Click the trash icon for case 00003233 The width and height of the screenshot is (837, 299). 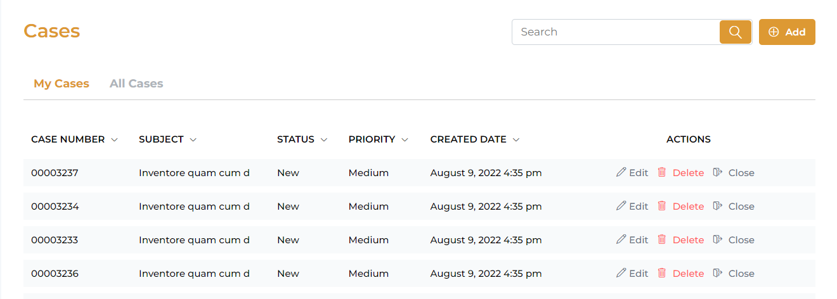tap(662, 239)
